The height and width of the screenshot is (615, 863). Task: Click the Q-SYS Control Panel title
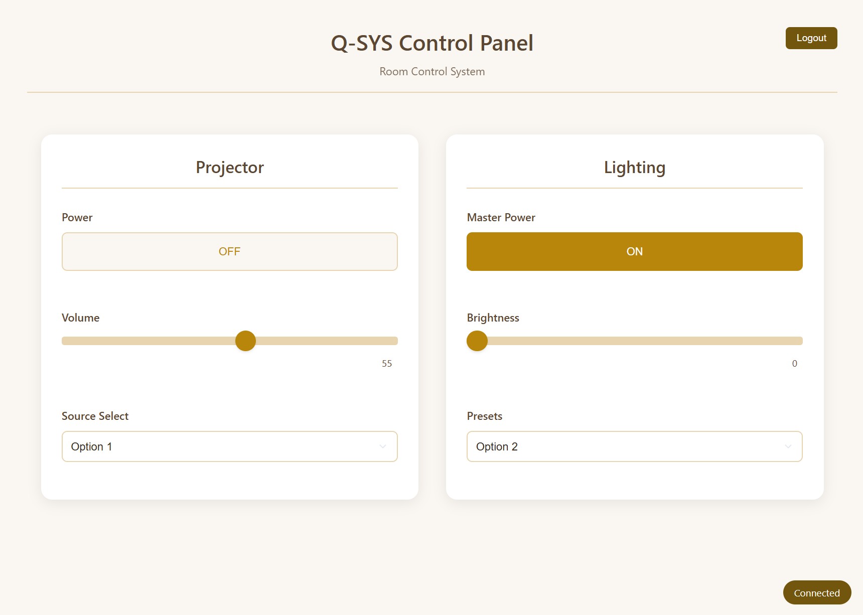tap(431, 43)
